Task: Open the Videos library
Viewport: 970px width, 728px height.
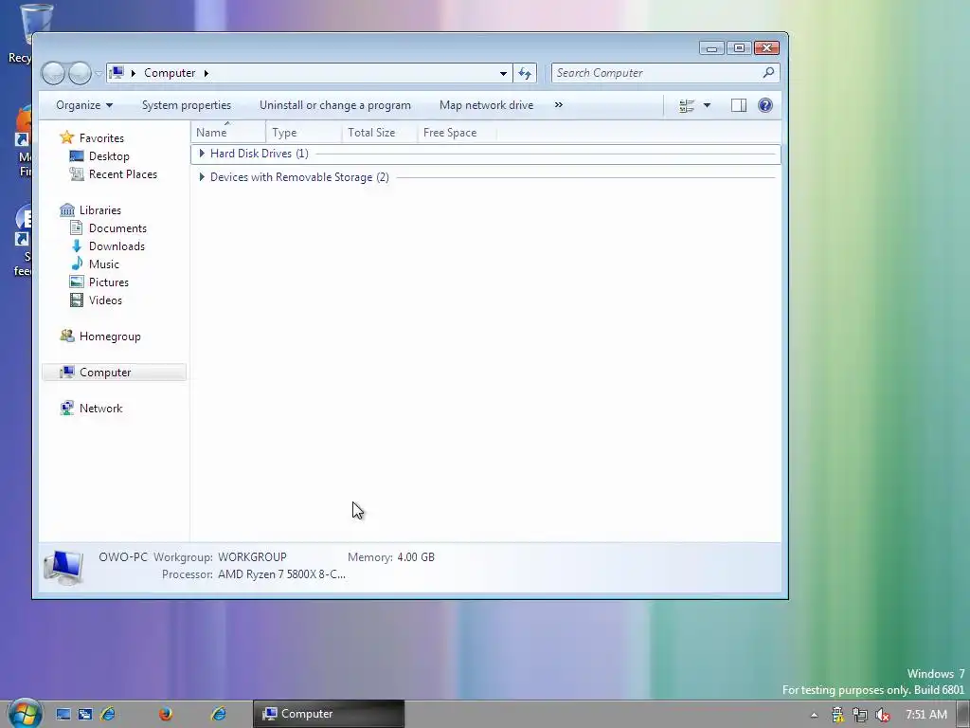Action: [105, 300]
